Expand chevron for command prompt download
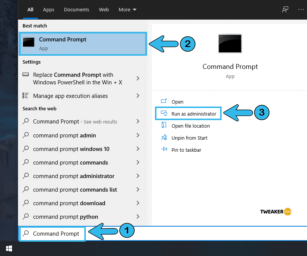Viewport: 307px width, 256px height. click(138, 203)
